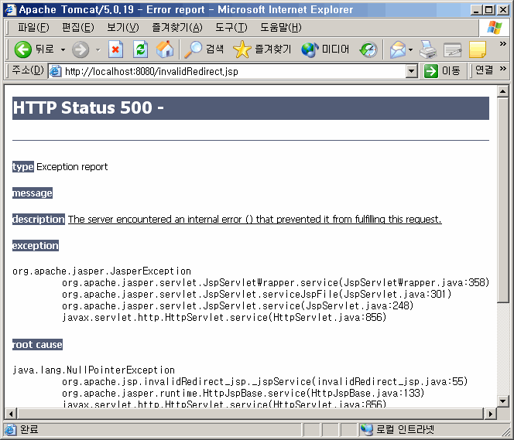Click the 'HTTP Status 500 -' heading

(x=87, y=107)
